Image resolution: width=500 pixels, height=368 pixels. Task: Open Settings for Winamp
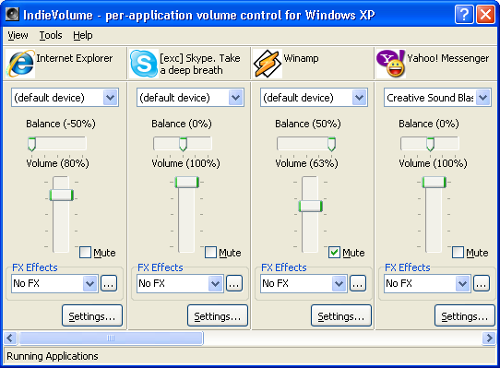pyautogui.click(x=341, y=315)
